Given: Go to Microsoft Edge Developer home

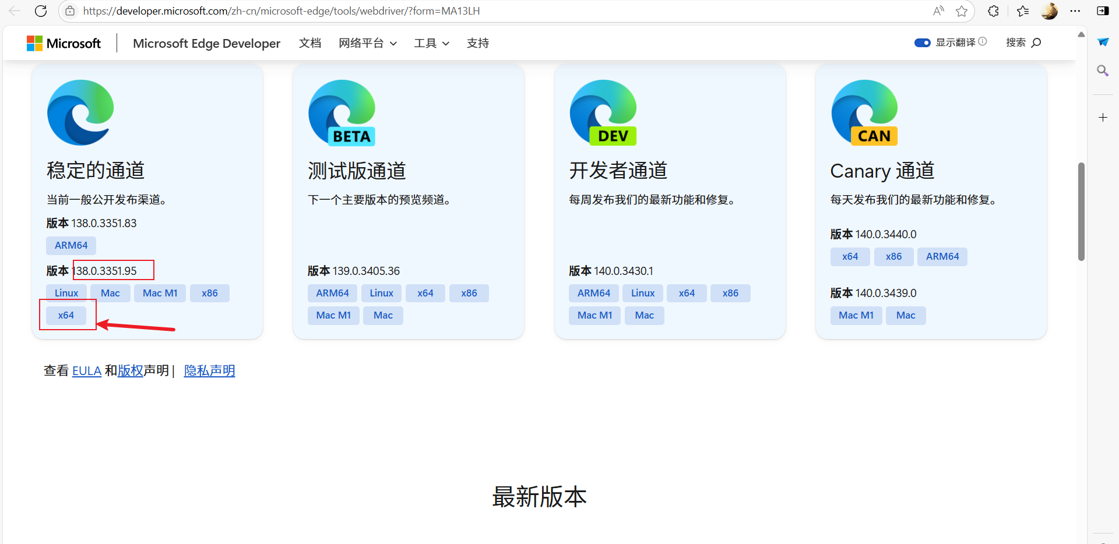Looking at the screenshot, I should (x=206, y=43).
